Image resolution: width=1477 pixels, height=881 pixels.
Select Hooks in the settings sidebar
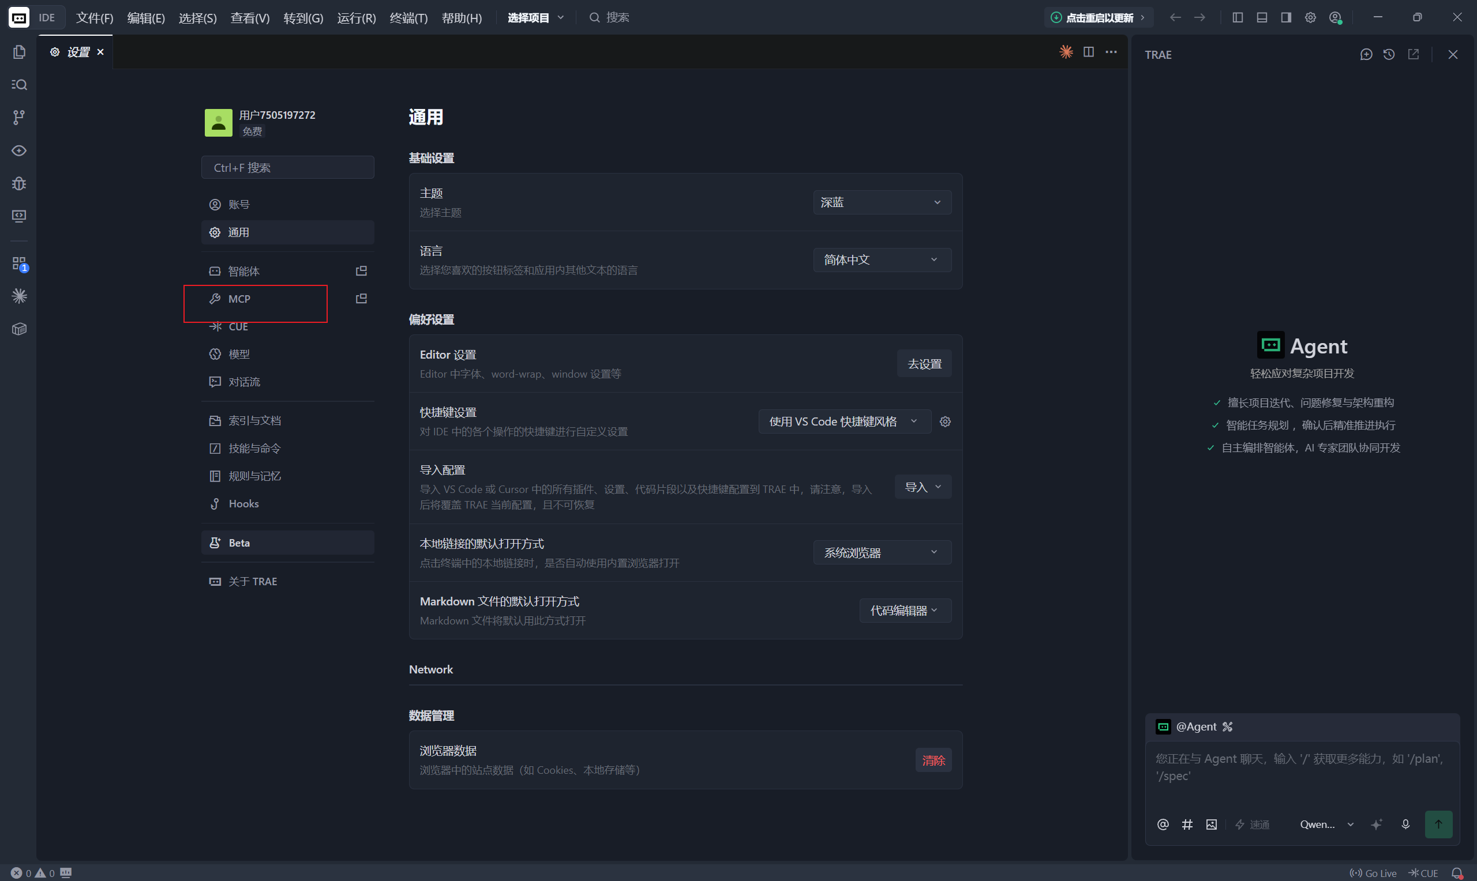pos(287,504)
